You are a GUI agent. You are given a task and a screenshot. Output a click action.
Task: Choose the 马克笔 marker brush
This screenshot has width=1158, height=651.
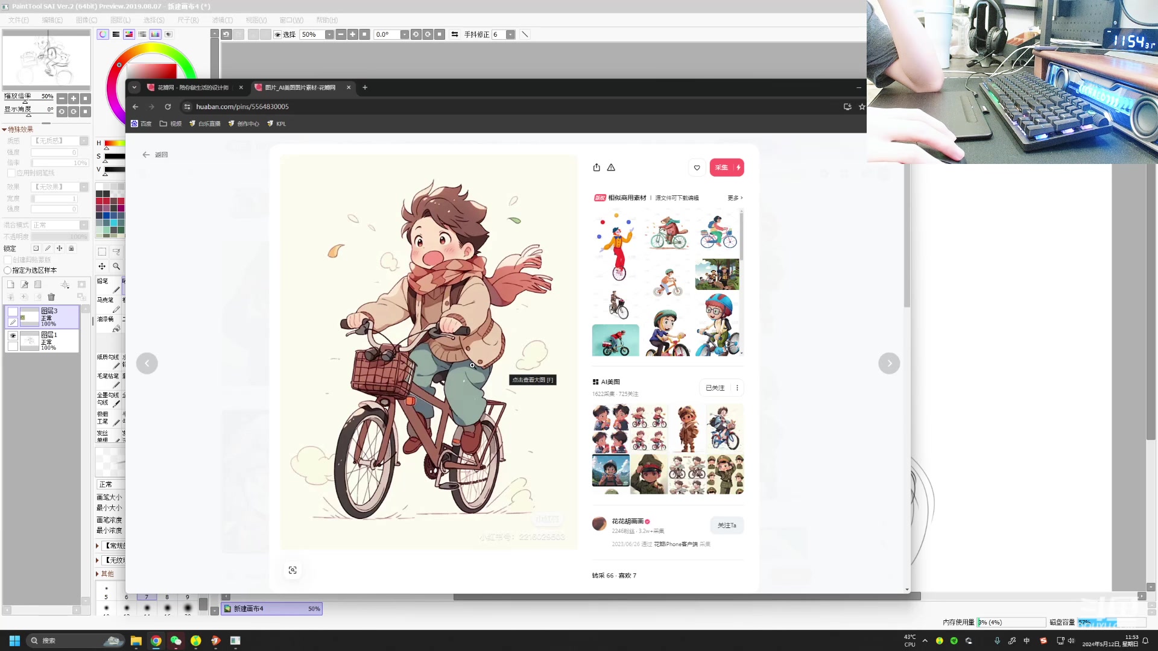coord(109,304)
